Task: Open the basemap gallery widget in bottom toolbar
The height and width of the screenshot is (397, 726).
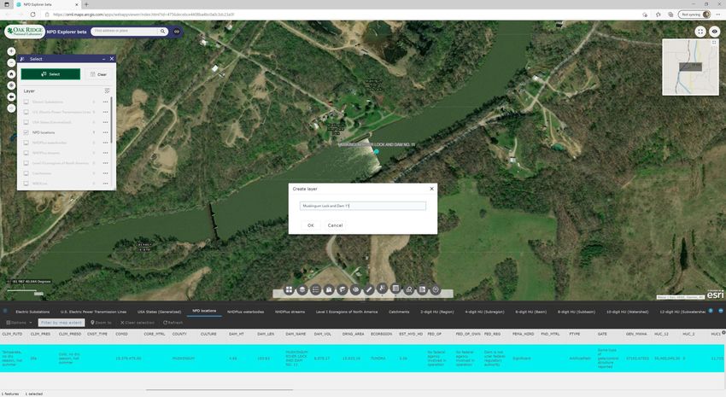Action: coord(289,289)
